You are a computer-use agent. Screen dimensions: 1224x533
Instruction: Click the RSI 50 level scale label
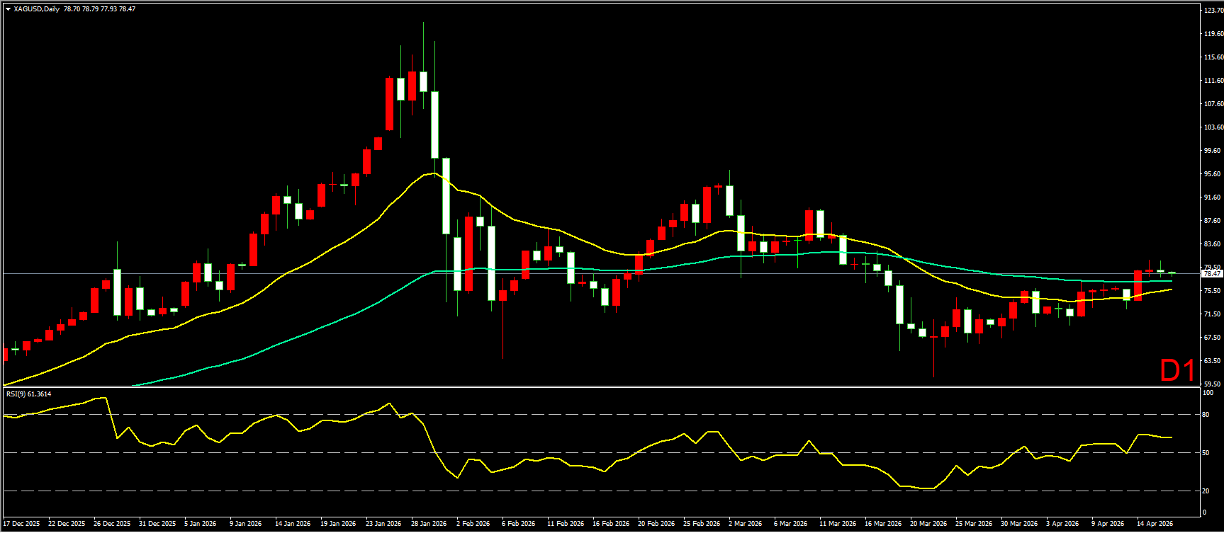(1206, 453)
